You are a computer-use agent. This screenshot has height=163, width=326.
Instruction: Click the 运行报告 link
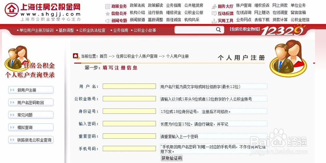(156, 13)
